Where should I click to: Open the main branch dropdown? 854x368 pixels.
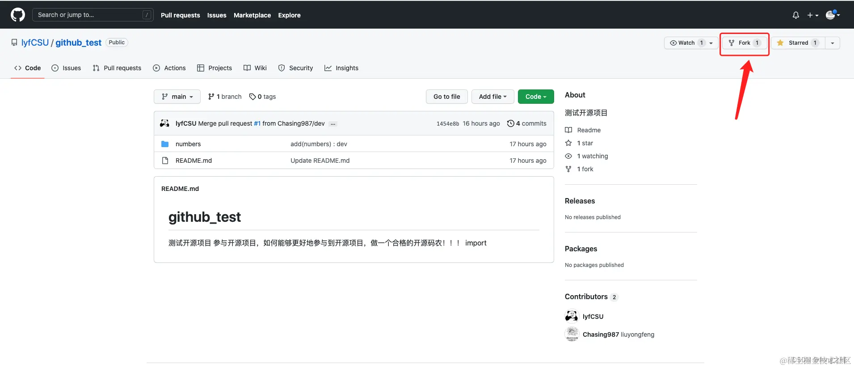tap(177, 97)
